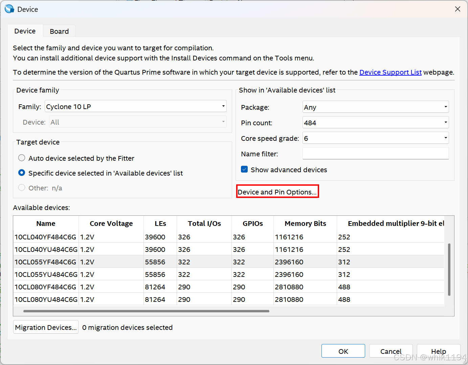Image resolution: width=468 pixels, height=365 pixels.
Task: Toggle Show advanced devices checkbox
Action: click(x=244, y=170)
